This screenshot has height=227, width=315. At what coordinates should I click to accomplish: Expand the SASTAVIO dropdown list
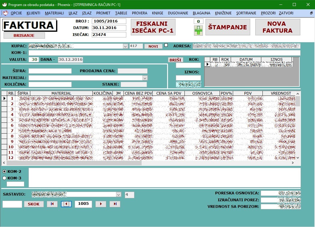coord(118,195)
